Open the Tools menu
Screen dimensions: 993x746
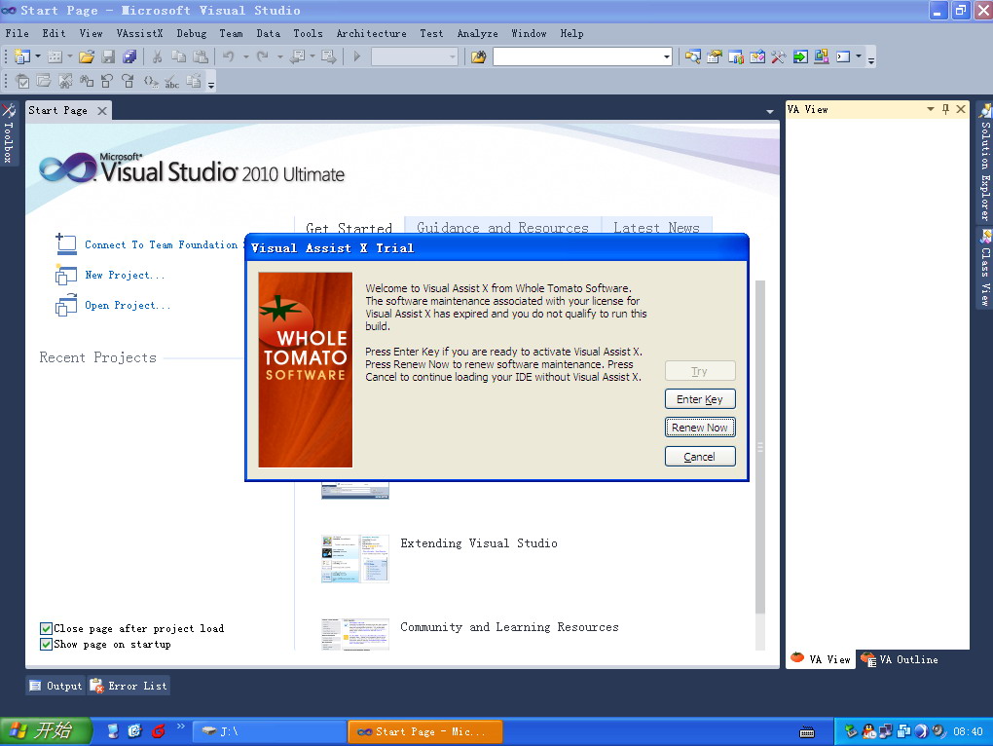coord(308,33)
